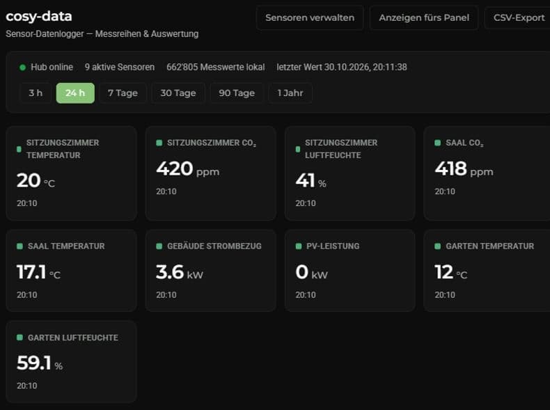Click the SAAL TEMPERATUR card title
Viewport: 550px width, 410px height.
tap(66, 246)
